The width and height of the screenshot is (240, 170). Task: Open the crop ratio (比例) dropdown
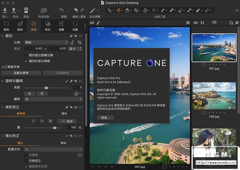[46, 42]
